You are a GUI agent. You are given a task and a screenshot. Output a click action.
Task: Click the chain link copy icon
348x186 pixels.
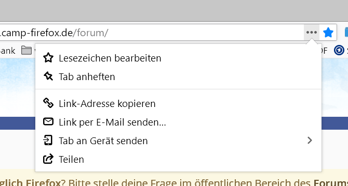[x=48, y=103]
